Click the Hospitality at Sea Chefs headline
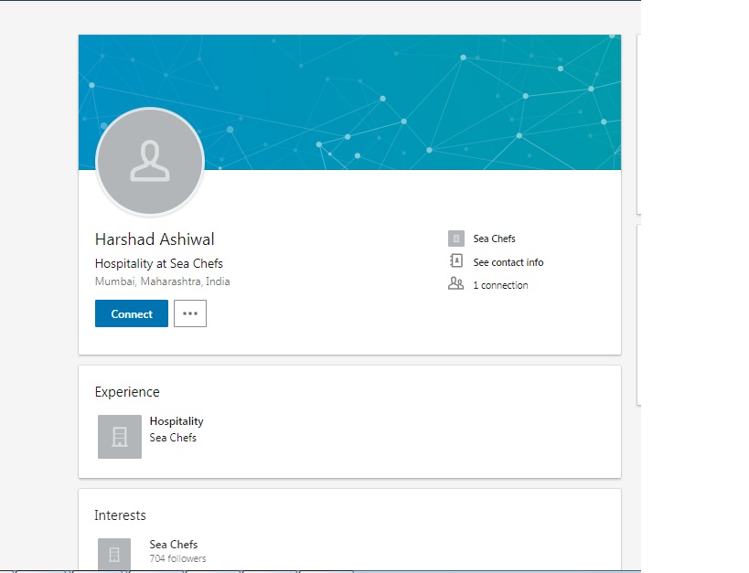 click(x=158, y=263)
